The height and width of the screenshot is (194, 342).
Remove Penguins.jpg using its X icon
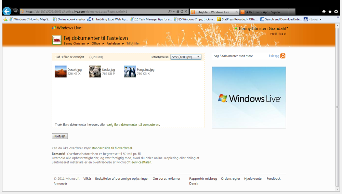pyautogui.click(x=148, y=74)
